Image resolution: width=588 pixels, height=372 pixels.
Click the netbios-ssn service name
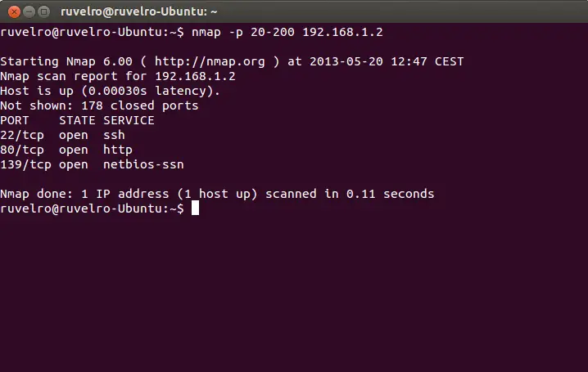143,164
